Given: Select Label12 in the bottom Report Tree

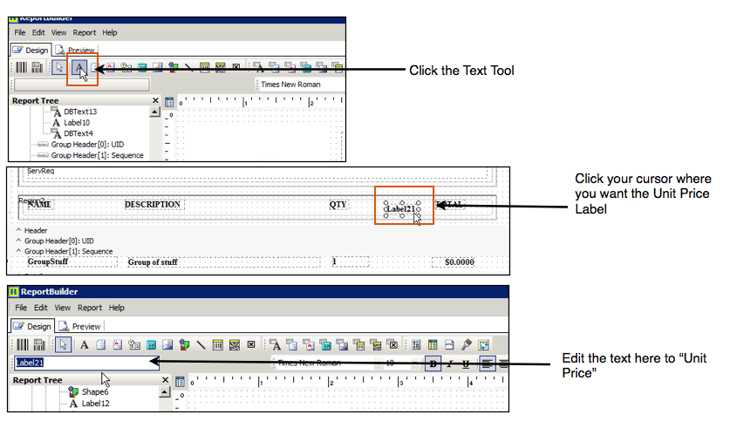Looking at the screenshot, I should point(95,404).
